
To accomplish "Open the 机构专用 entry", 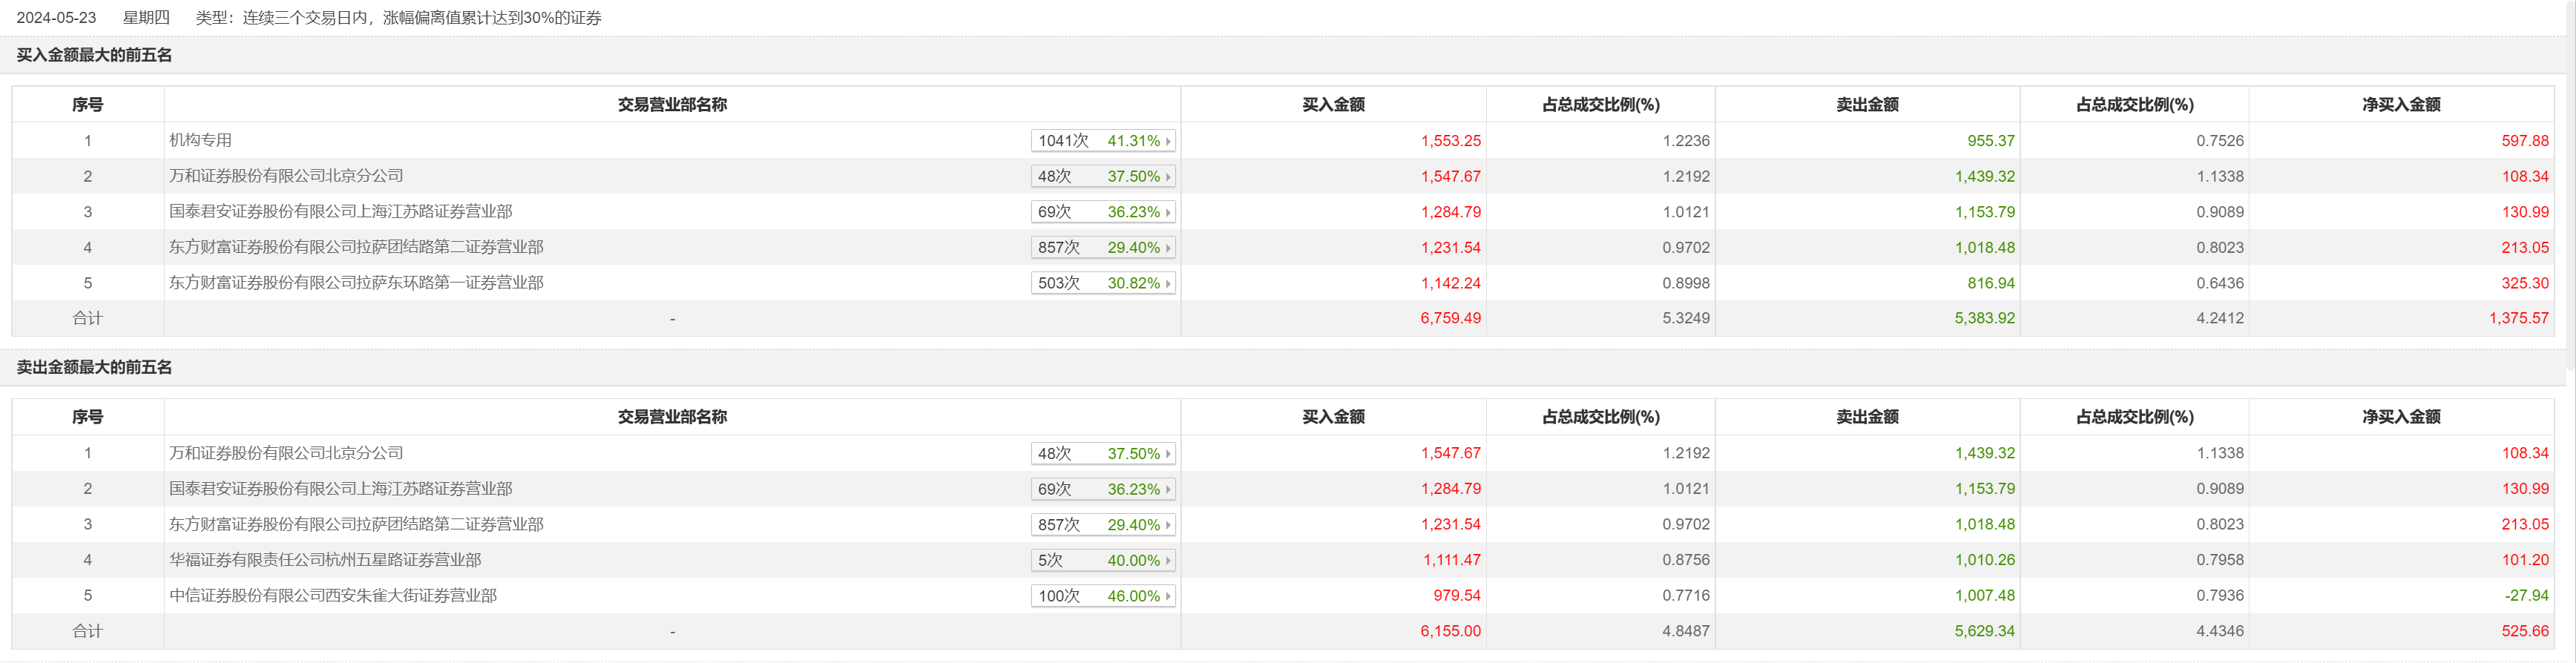I will click(x=200, y=140).
